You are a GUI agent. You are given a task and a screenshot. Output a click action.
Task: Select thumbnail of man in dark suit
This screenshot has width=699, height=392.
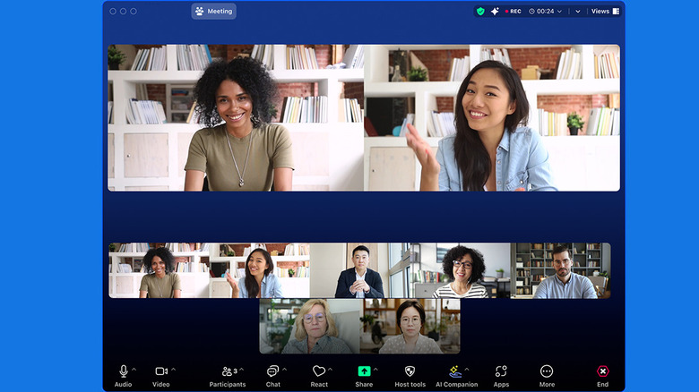point(359,270)
